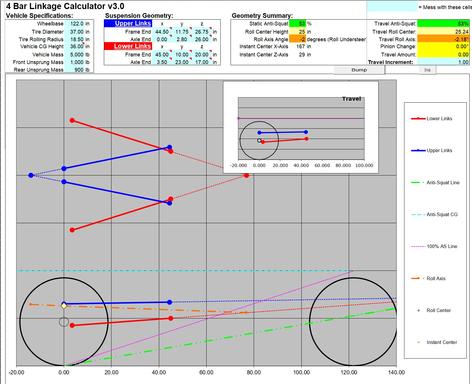Select Upper Links Axle End x value 0.00

pos(162,39)
